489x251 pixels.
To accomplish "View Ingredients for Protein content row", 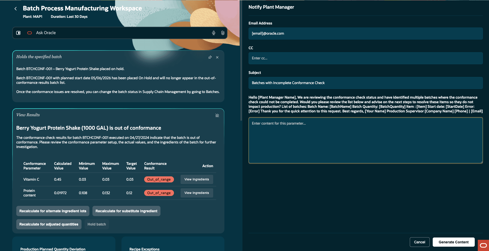I will [x=197, y=193].
